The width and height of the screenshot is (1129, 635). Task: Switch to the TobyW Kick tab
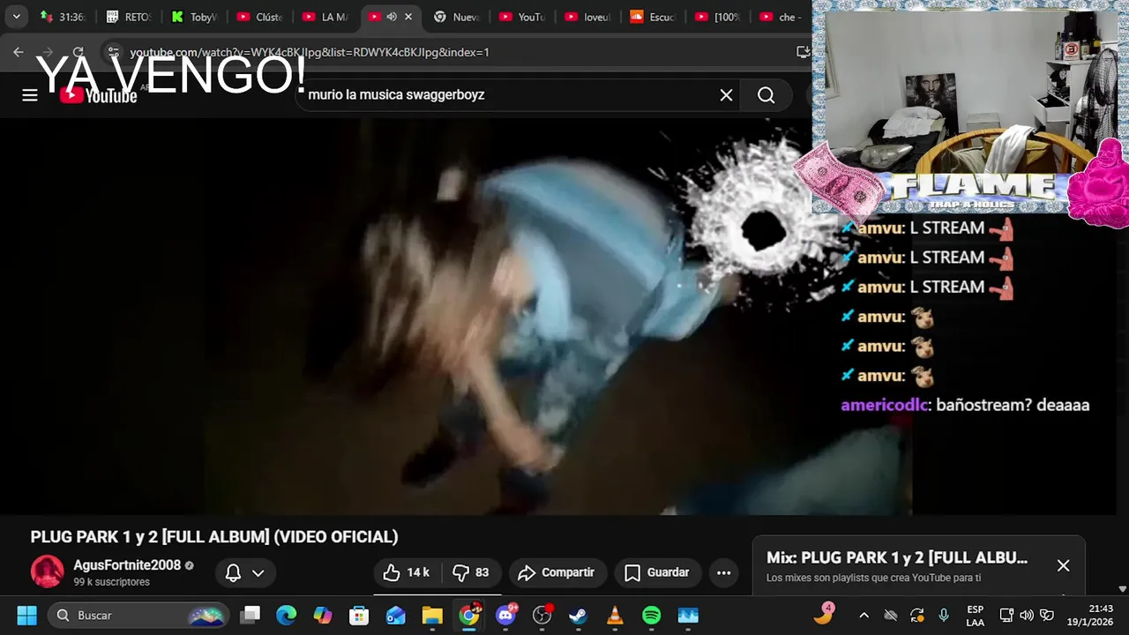(x=193, y=17)
